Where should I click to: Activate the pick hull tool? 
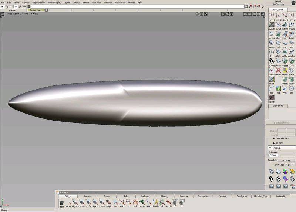[135, 202]
